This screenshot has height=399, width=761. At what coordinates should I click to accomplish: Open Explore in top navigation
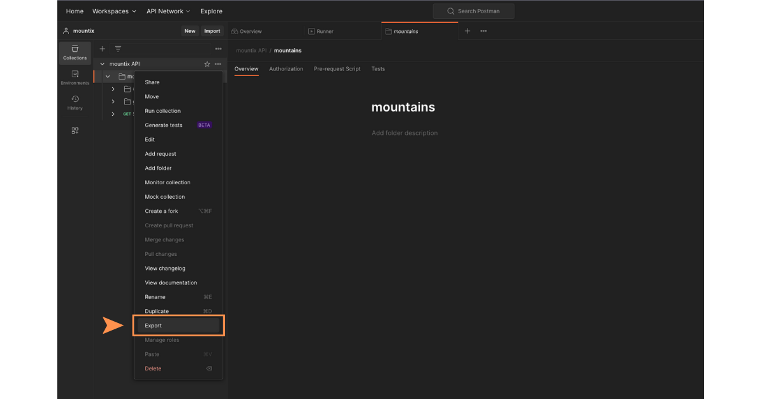[x=211, y=11]
